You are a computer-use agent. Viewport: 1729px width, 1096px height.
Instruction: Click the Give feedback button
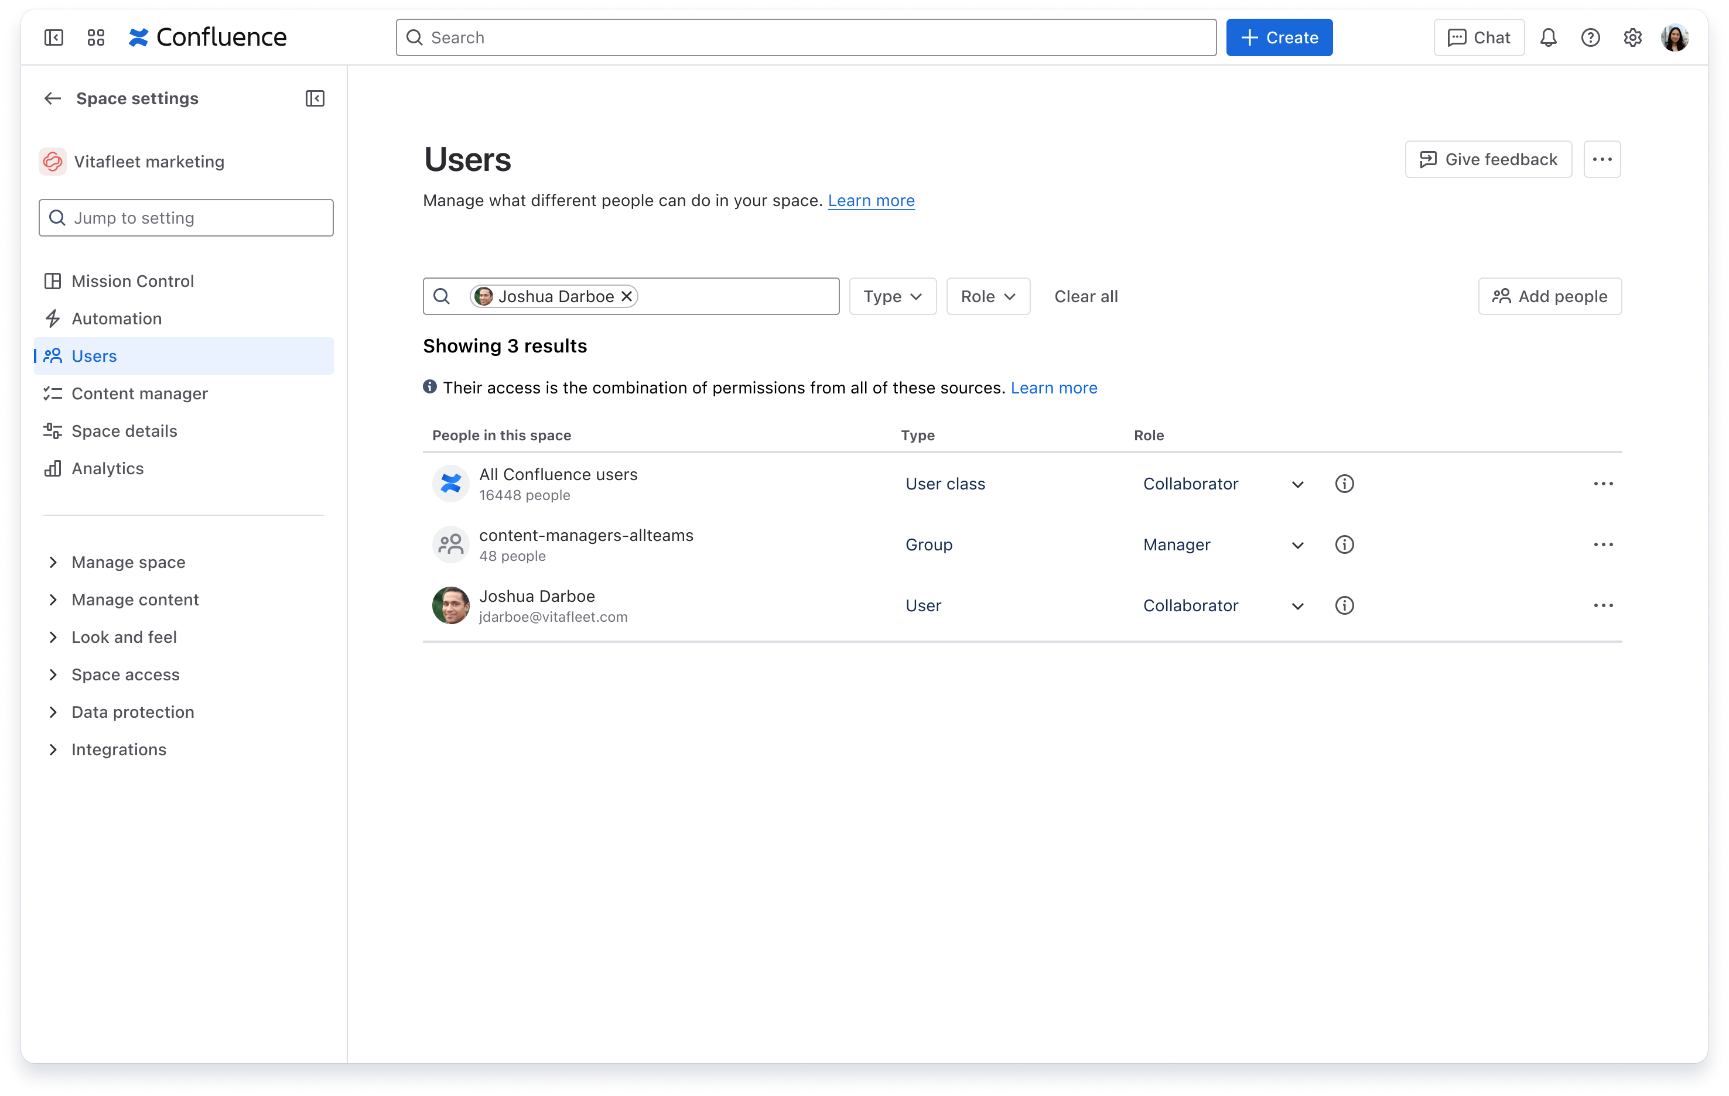pos(1488,159)
